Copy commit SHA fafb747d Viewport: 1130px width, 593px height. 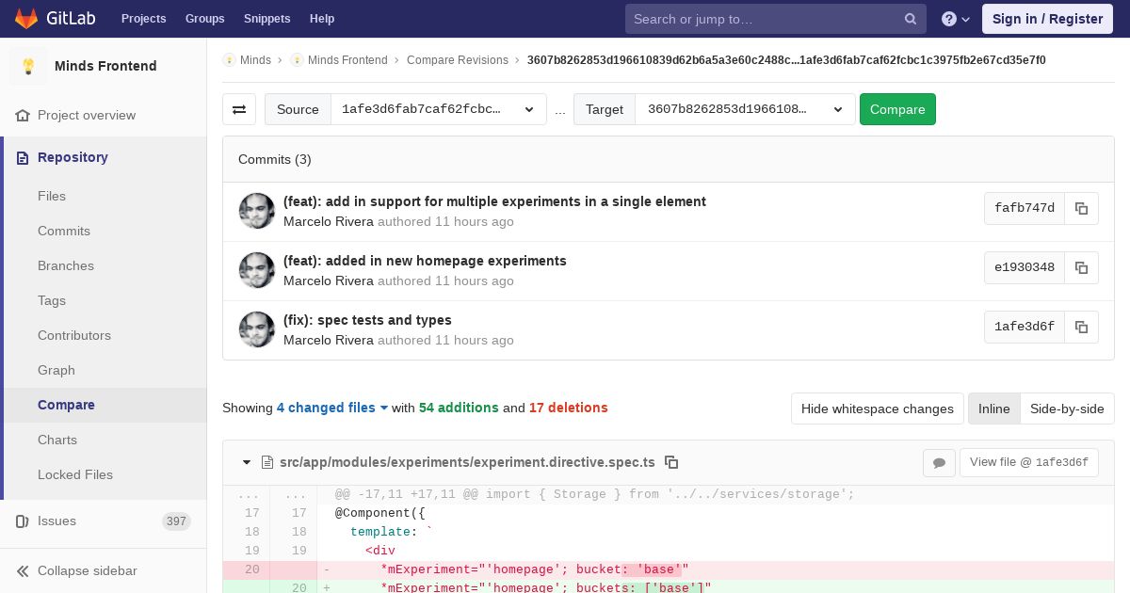click(x=1081, y=208)
